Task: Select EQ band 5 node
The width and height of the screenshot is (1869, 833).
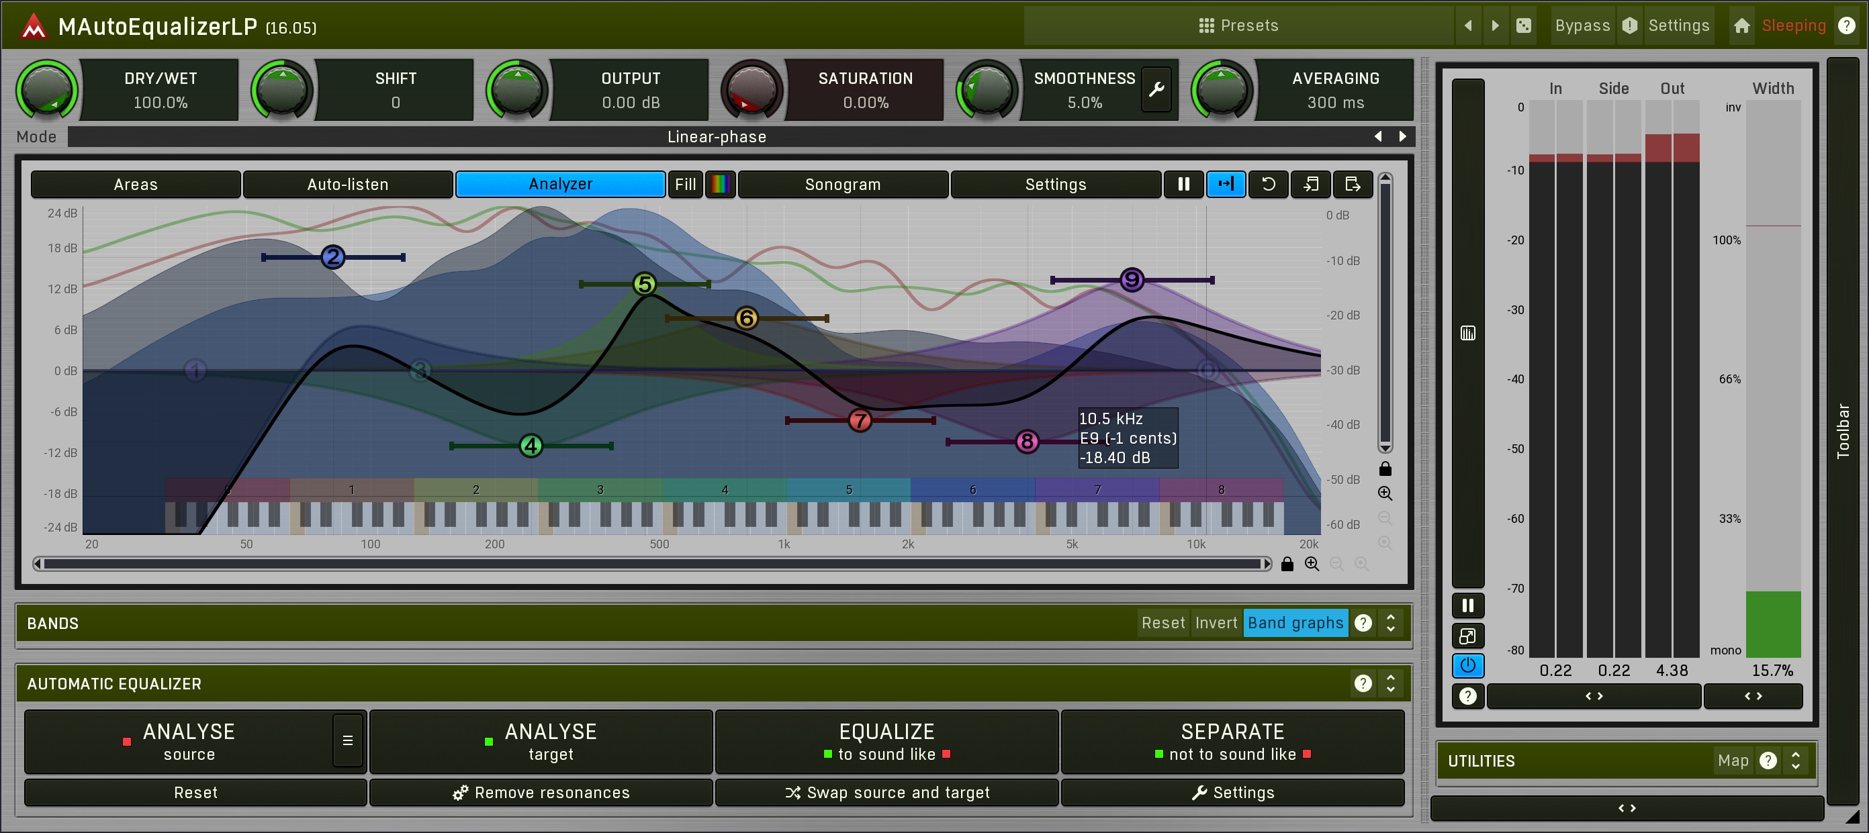Action: point(643,283)
